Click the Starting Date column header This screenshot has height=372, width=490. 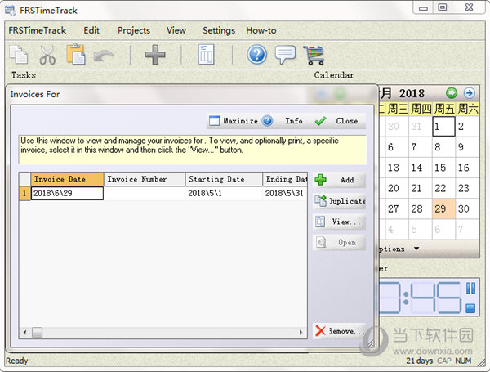[x=224, y=179]
